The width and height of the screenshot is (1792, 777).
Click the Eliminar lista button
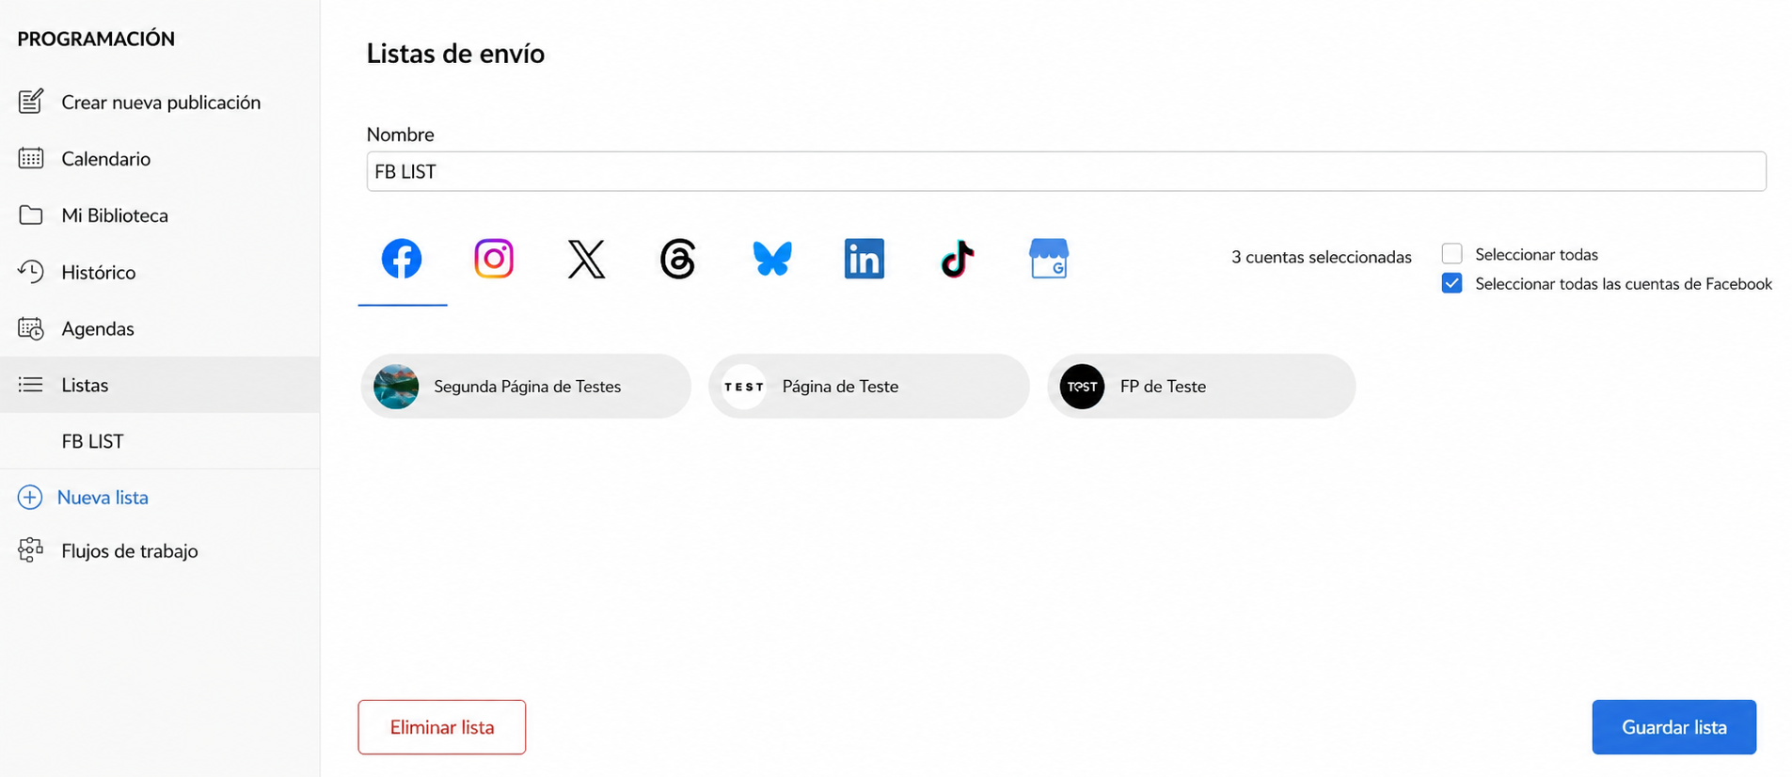[x=441, y=727]
